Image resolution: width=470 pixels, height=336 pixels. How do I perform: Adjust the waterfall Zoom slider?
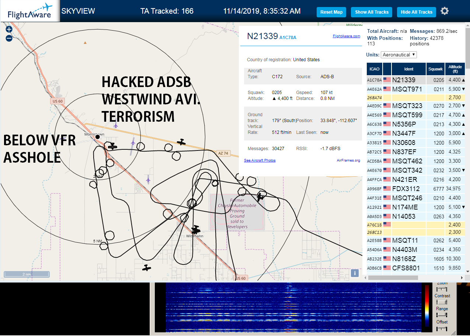click(x=442, y=289)
